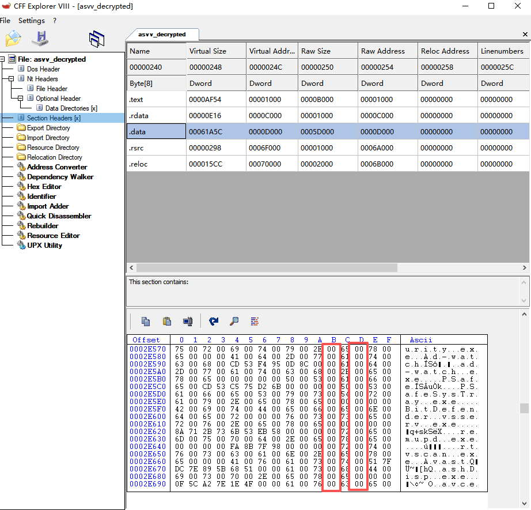Screen dimensions: 531x510
Task: Click the folder icon beside Export Directory
Action: [x=21, y=128]
